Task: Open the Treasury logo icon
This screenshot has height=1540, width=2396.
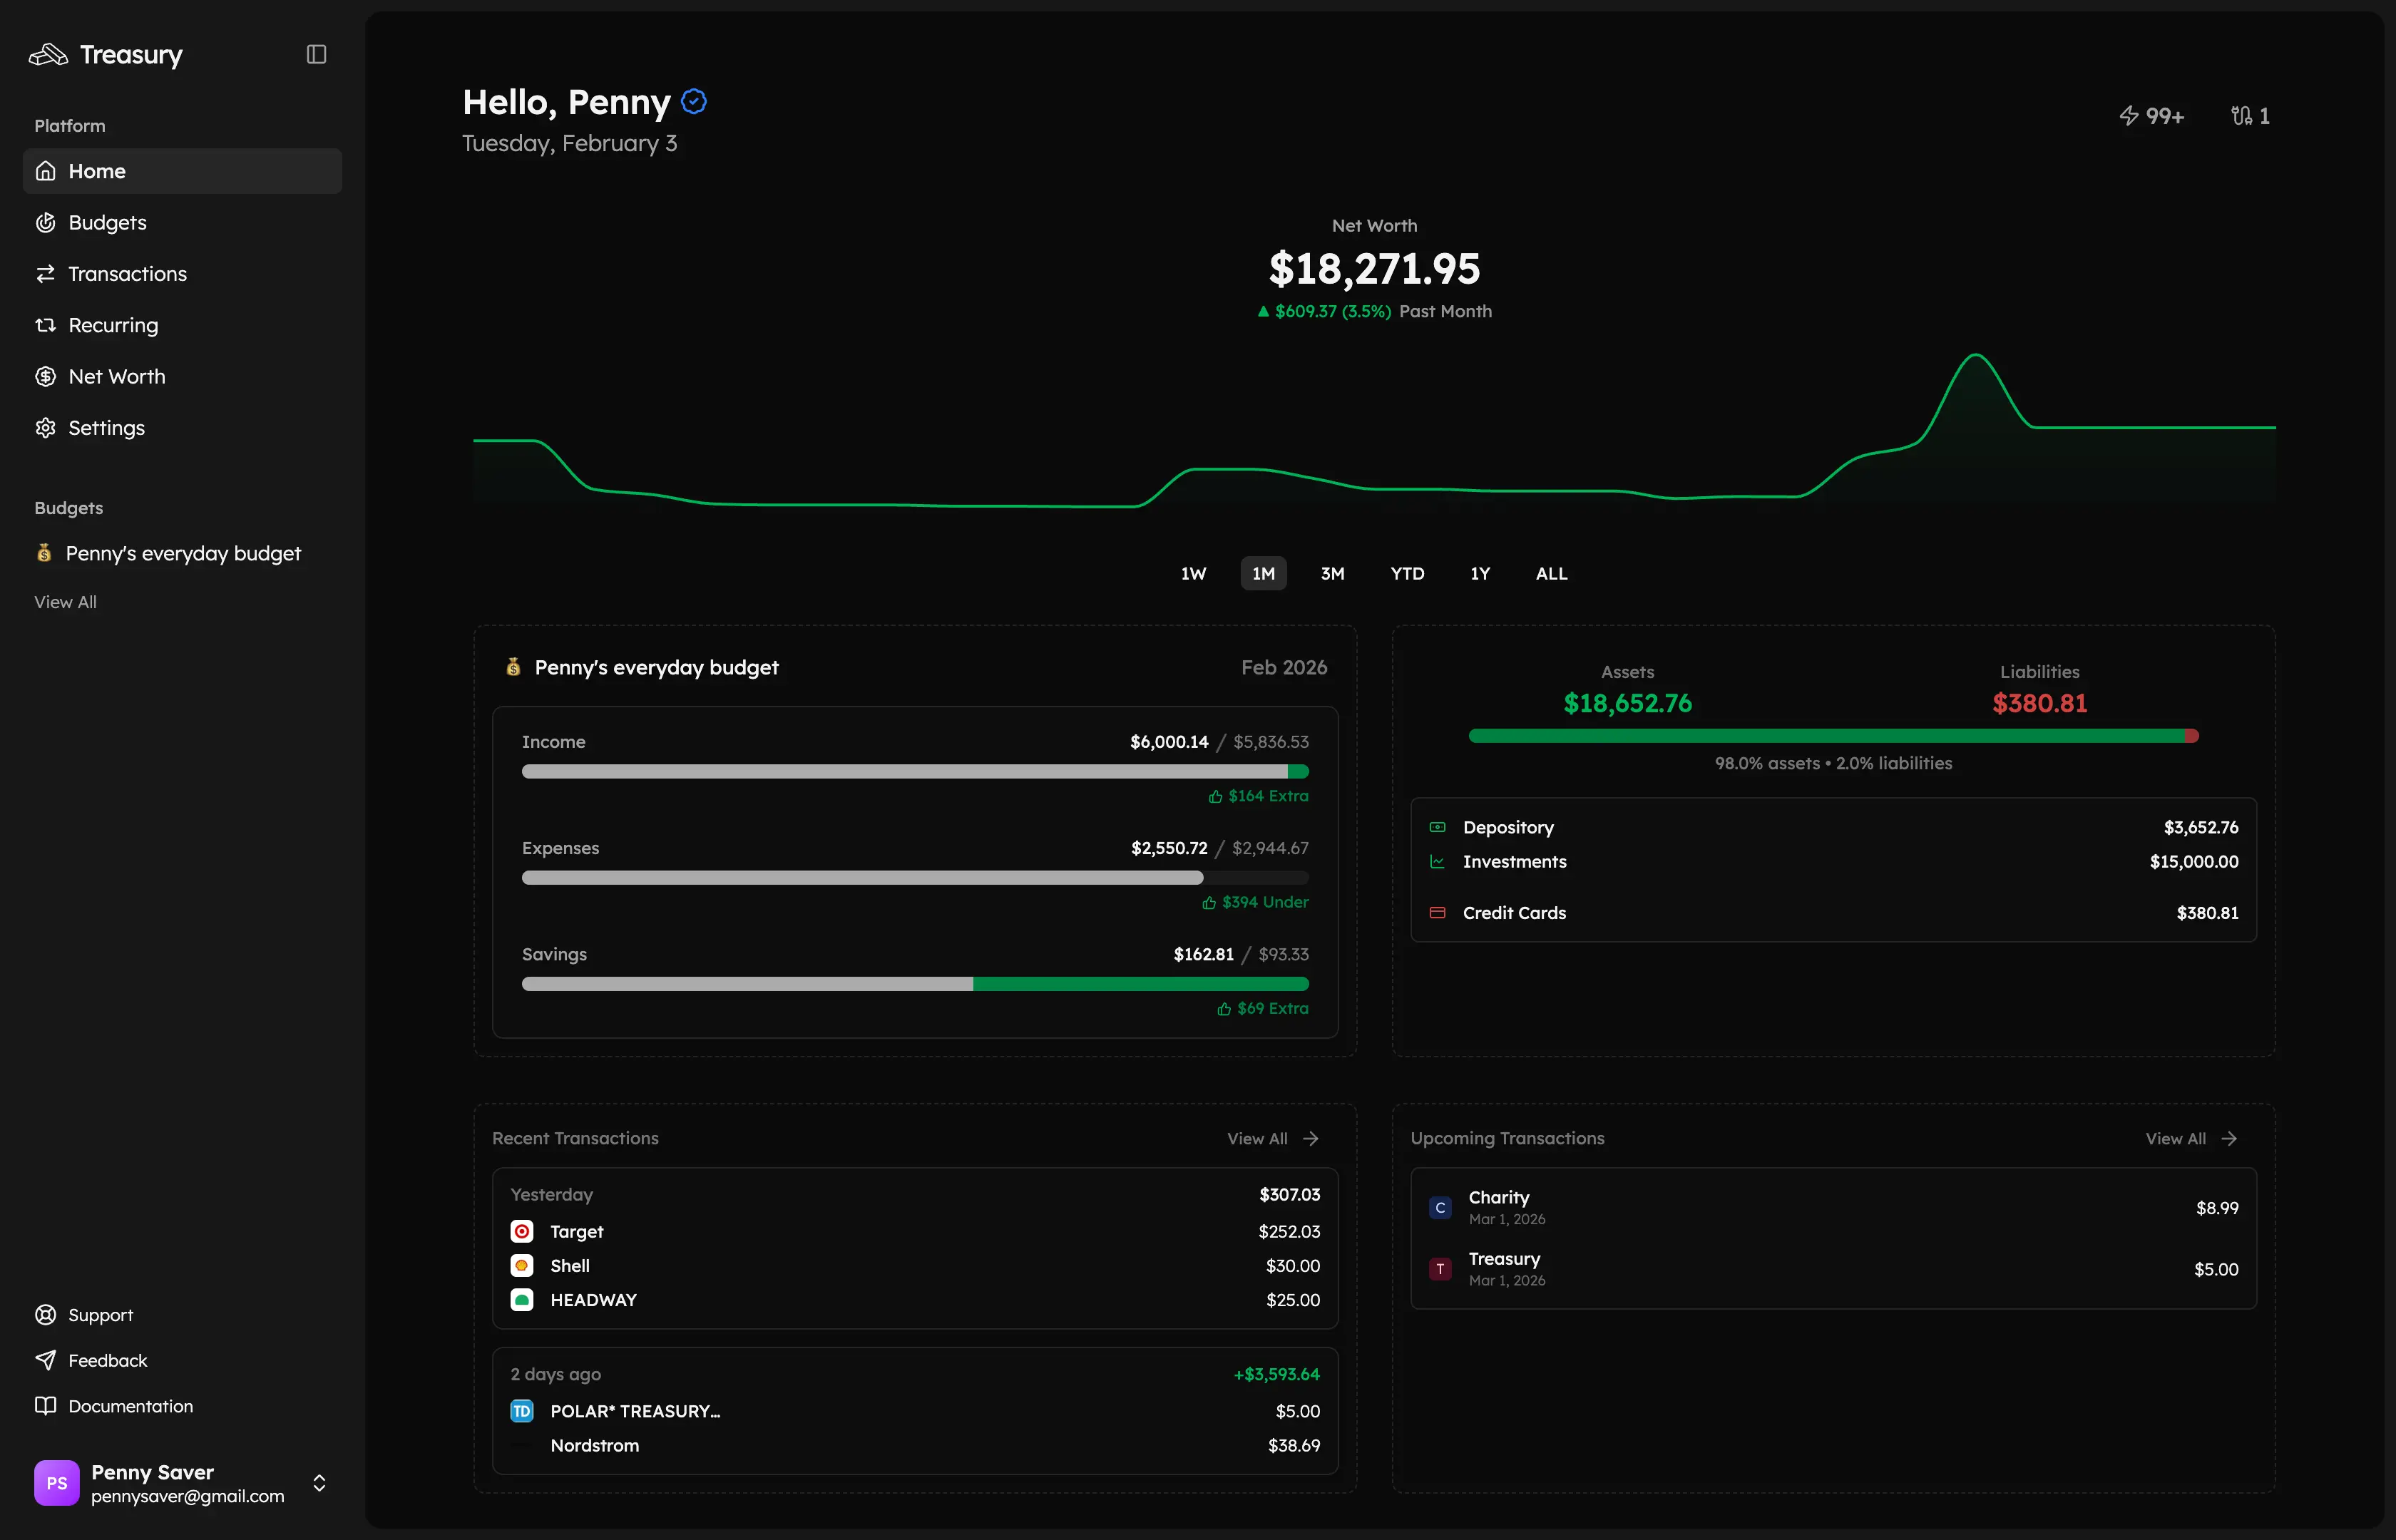Action: click(47, 55)
